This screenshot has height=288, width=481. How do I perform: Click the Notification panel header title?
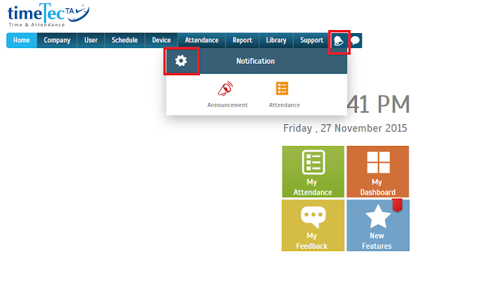(256, 61)
